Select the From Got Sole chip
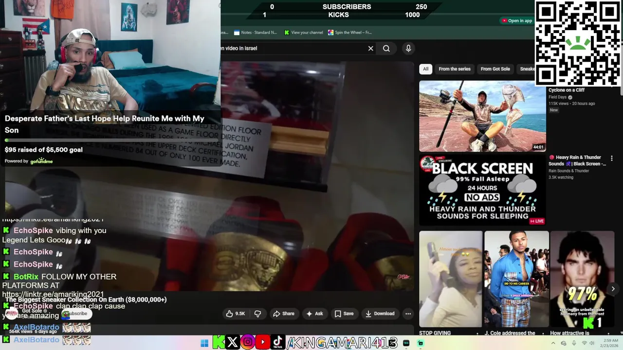This screenshot has width=623, height=350. [x=495, y=69]
